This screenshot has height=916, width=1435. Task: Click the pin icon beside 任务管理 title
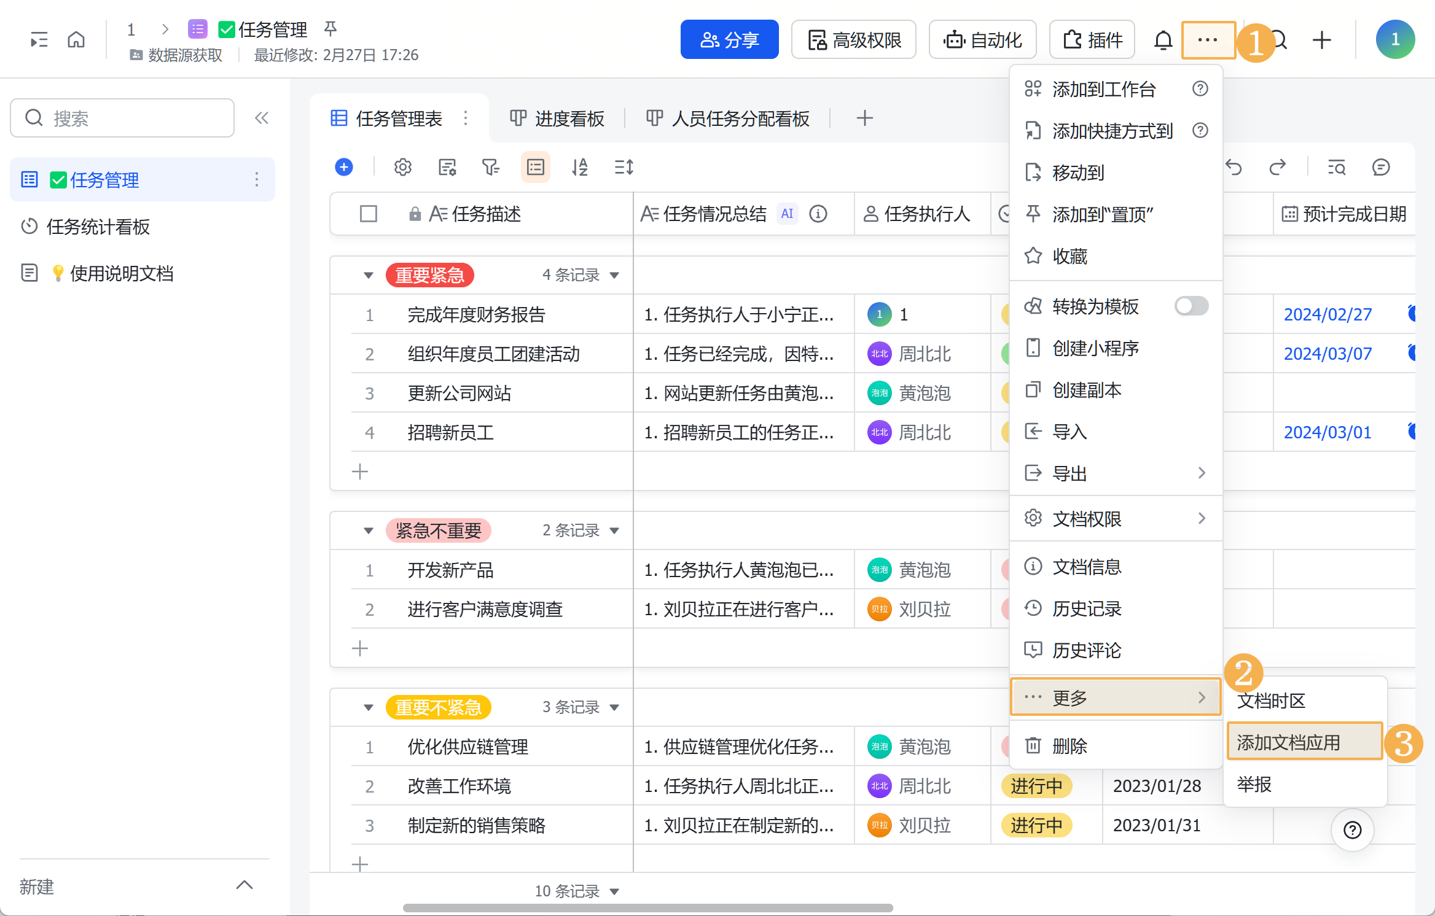(x=330, y=28)
